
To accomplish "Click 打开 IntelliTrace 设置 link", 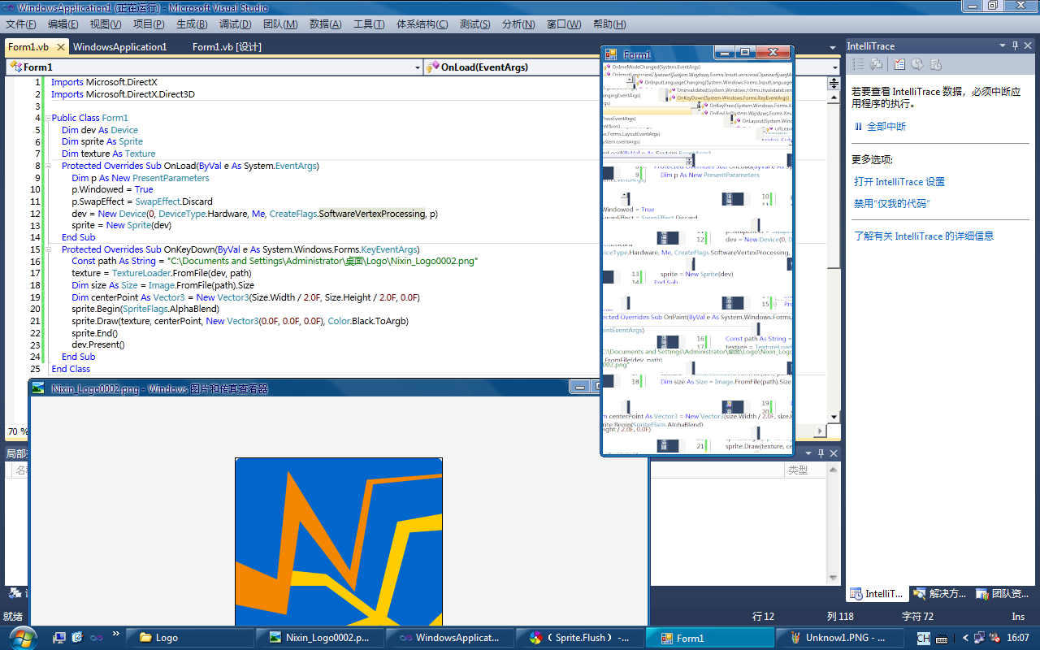I will 899,182.
